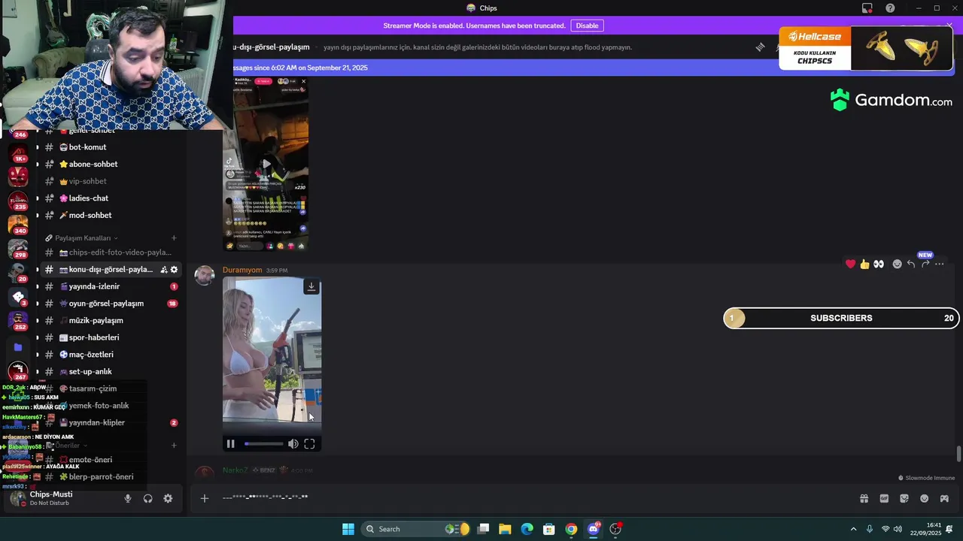Adjust the video progress bar

(263, 444)
